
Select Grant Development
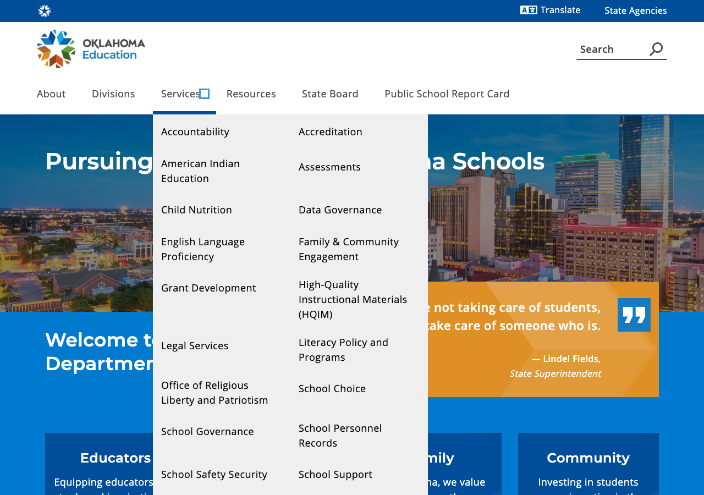(208, 288)
